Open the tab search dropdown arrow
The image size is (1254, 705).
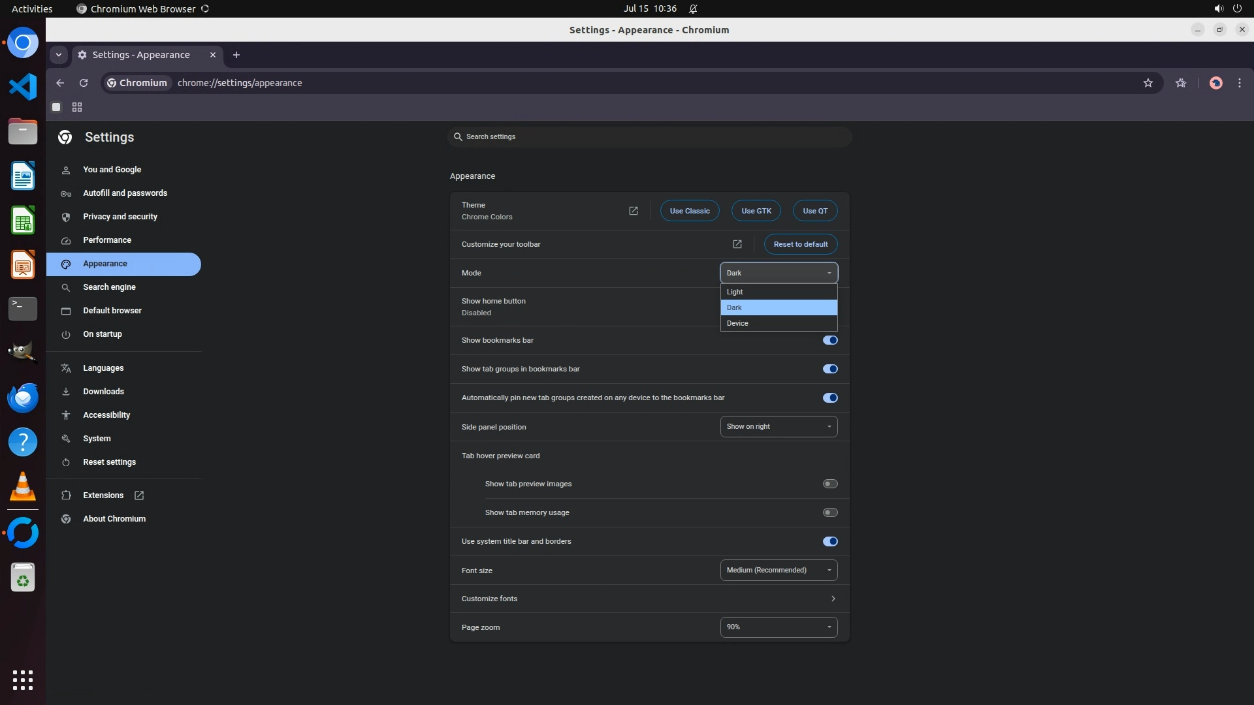pos(59,55)
